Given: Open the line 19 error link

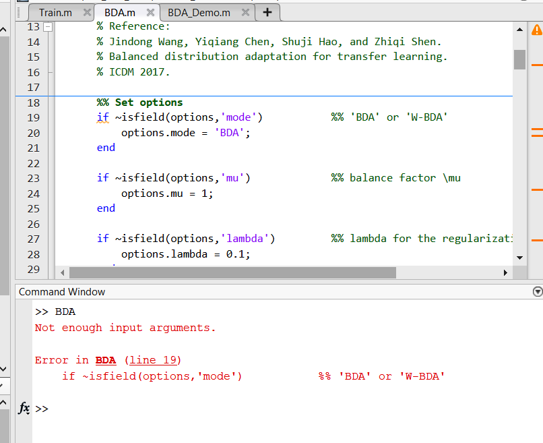Looking at the screenshot, I should 154,360.
